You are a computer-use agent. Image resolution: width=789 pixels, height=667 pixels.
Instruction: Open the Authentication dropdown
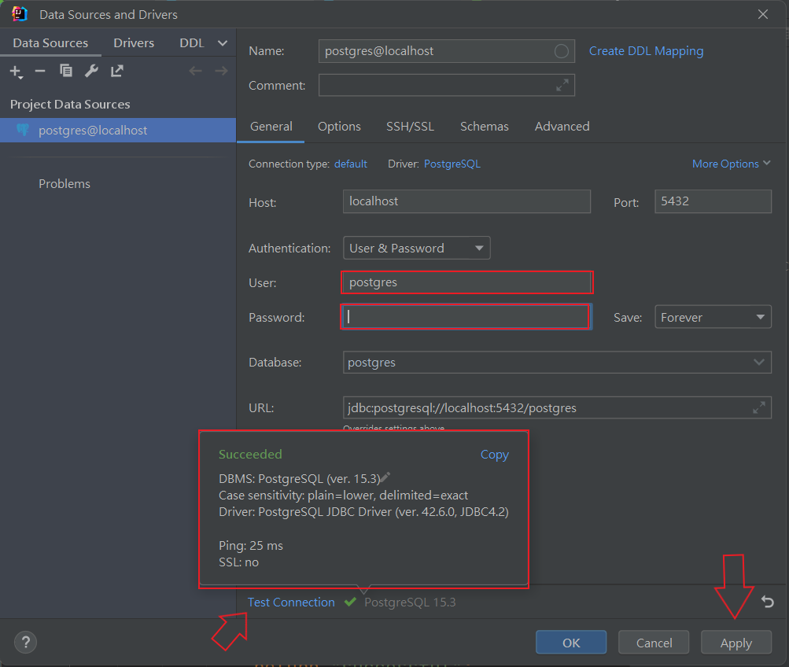[417, 248]
